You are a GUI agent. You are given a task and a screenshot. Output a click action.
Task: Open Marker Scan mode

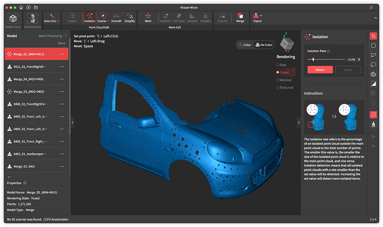click(13, 20)
